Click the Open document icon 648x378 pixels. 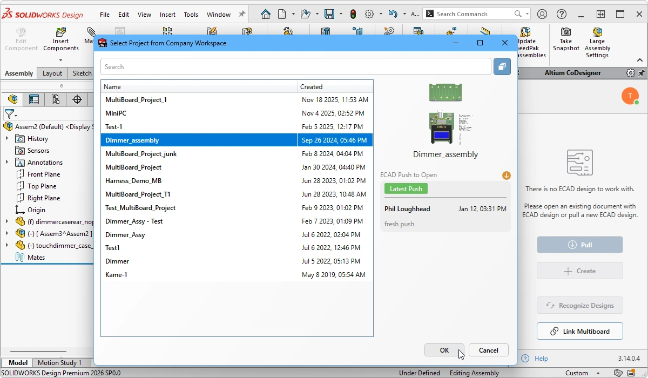tap(306, 14)
